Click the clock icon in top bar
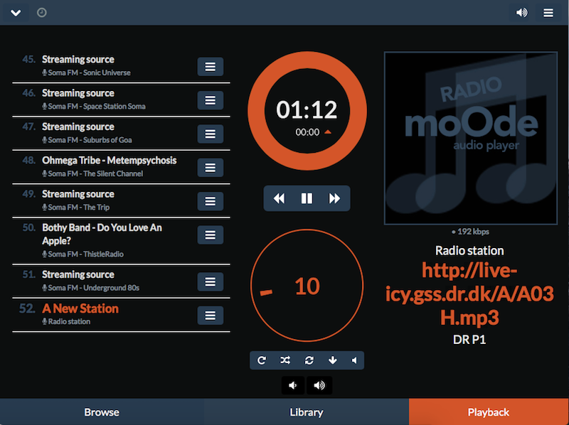Viewport: 569px width, 425px height. [42, 13]
